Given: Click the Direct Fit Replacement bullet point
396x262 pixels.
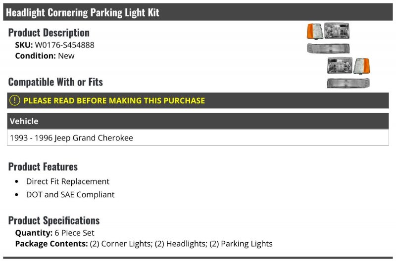Looking at the screenshot, I should coord(68,181).
